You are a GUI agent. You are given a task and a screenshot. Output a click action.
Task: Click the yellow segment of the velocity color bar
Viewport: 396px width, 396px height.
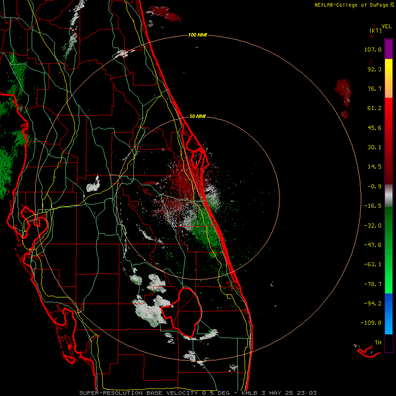coord(389,78)
